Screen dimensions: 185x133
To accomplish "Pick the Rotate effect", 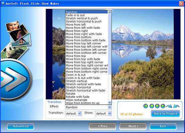I will pos(86,94).
